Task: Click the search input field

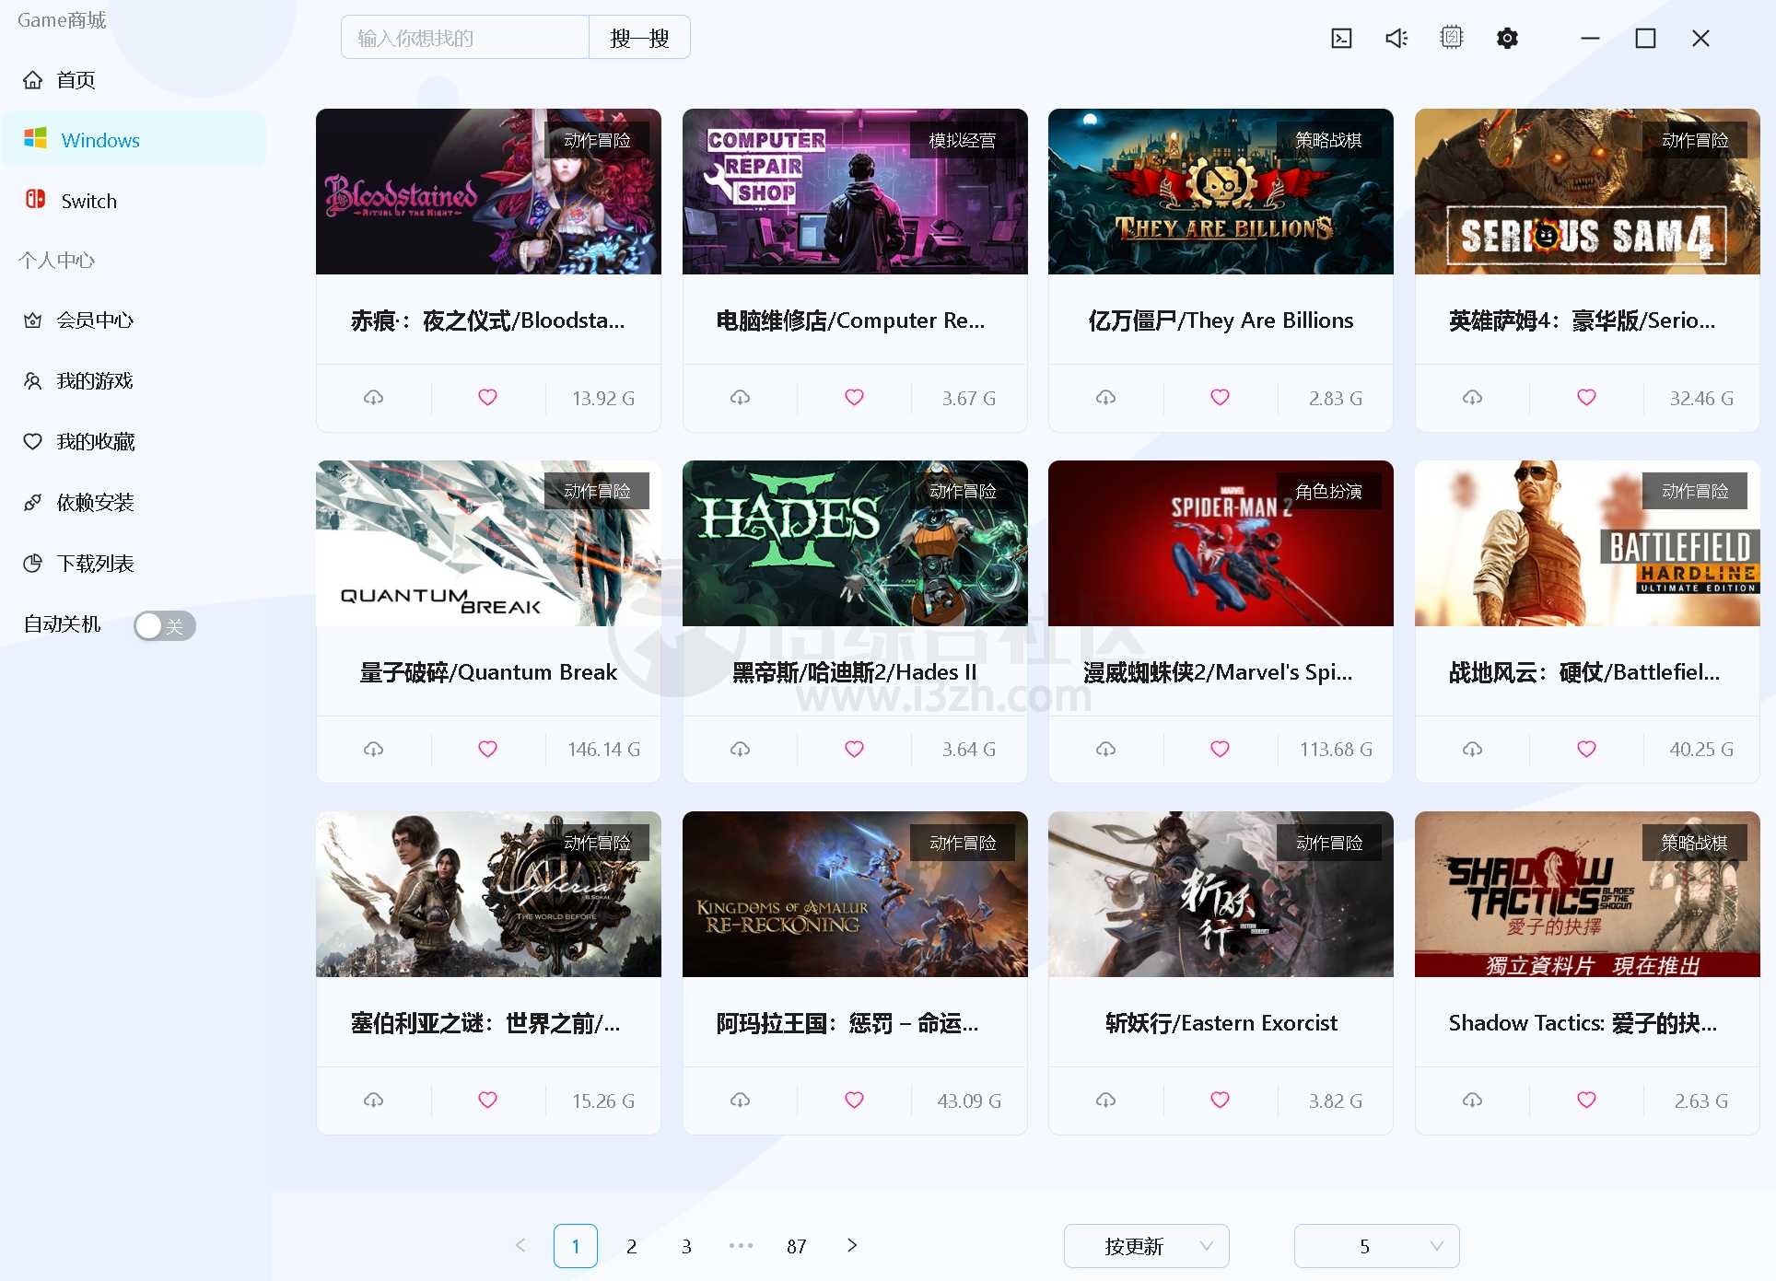Action: click(465, 38)
